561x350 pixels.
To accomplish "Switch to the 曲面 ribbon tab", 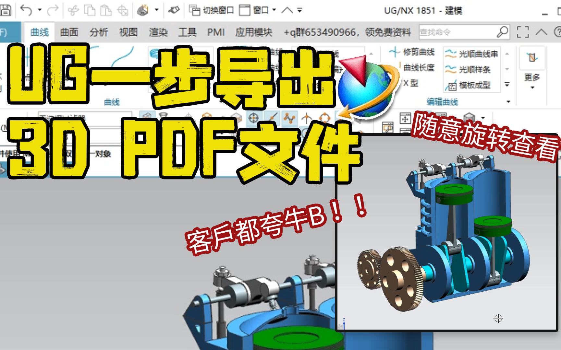I will tap(69, 32).
